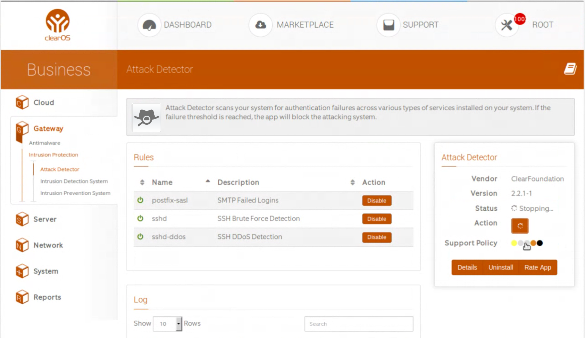Open app Details
This screenshot has width=585, height=338.
(467, 267)
